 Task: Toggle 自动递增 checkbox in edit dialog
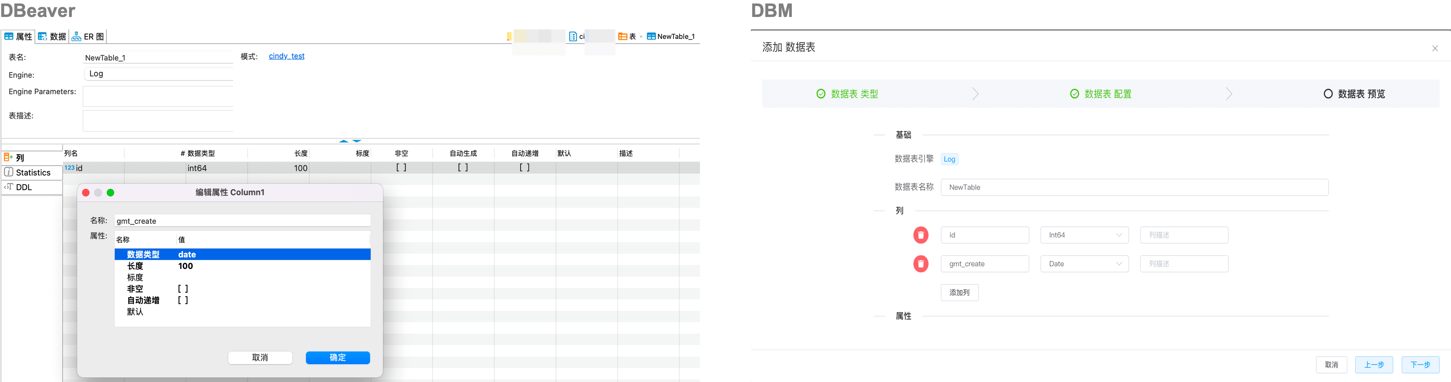pyautogui.click(x=183, y=300)
